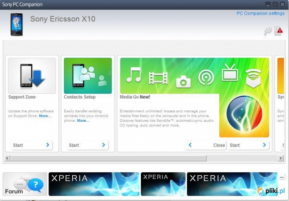Click the Media Go New! title

[x=135, y=97]
